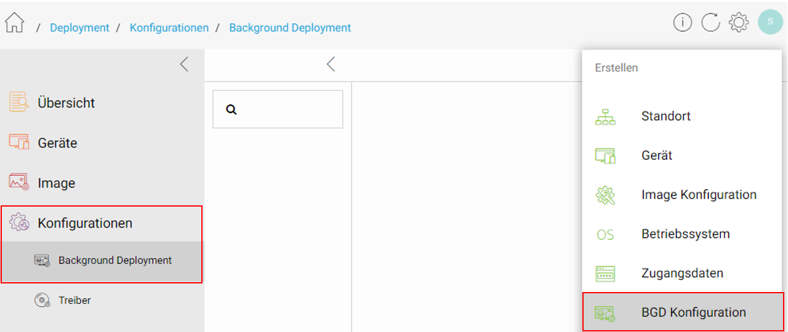Collapse the search panel chevron
Viewport: 788px width, 332px height.
pyautogui.click(x=331, y=64)
